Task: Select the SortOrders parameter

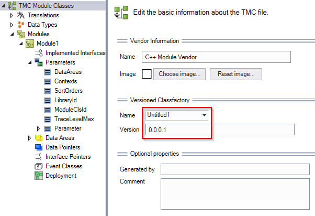Action: (x=69, y=91)
